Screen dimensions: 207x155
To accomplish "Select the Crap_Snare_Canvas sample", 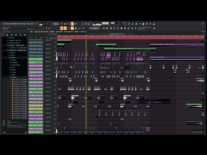I will point(19,84).
